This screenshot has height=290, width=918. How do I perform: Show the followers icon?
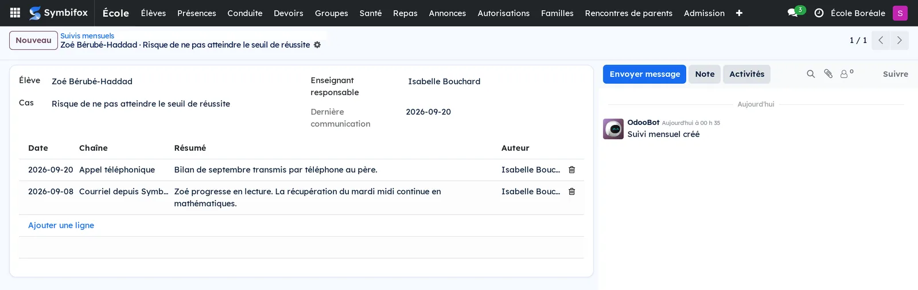tap(846, 74)
